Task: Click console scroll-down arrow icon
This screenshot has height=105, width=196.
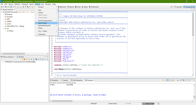Action: (163, 80)
